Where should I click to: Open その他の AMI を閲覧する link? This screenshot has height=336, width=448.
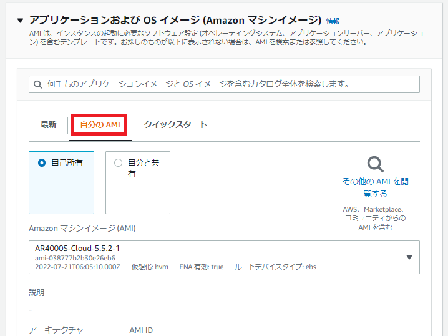pyautogui.click(x=375, y=187)
